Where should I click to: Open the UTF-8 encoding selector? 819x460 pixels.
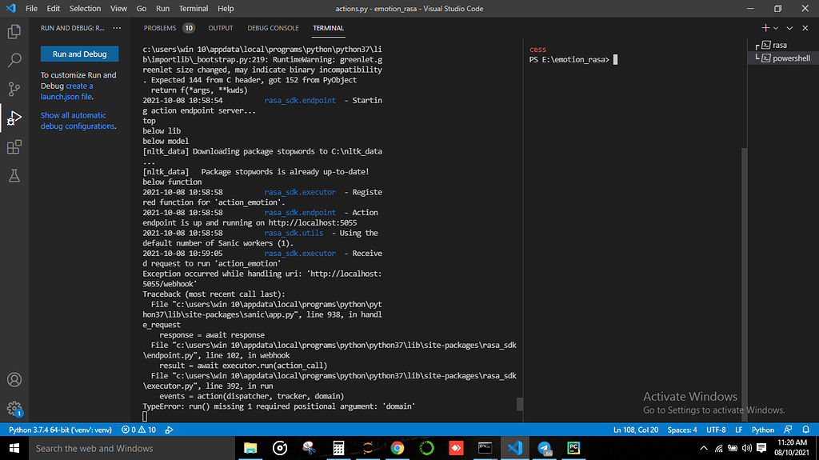coord(717,430)
